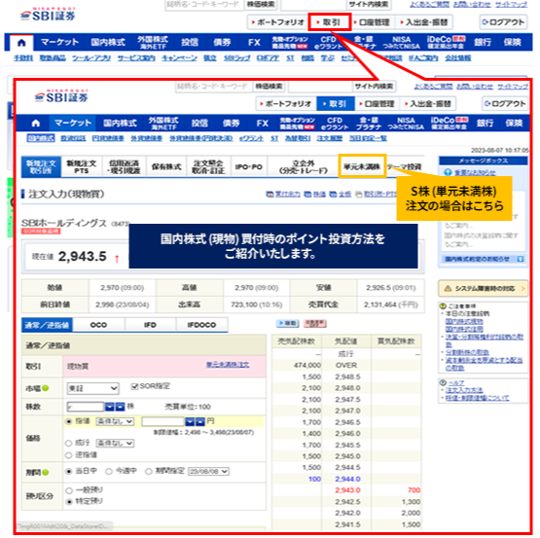Switch to IPO・PO tab
Image resolution: width=540 pixels, height=538 pixels.
(249, 167)
